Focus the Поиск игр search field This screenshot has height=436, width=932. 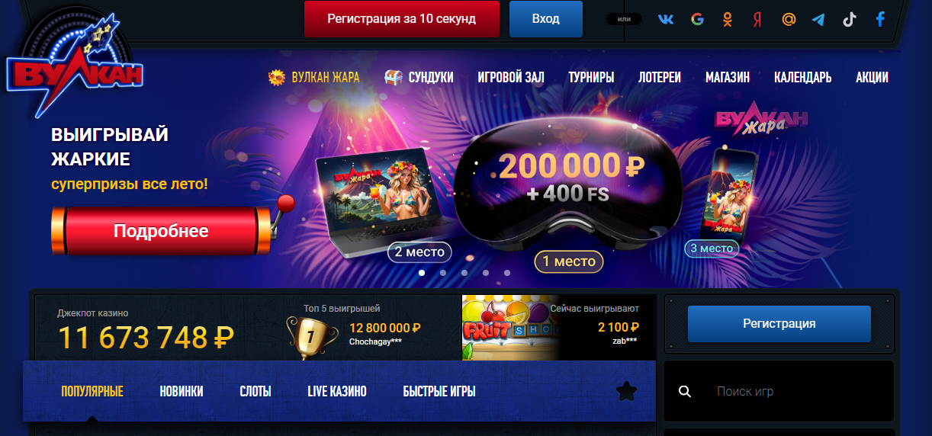coord(779,391)
